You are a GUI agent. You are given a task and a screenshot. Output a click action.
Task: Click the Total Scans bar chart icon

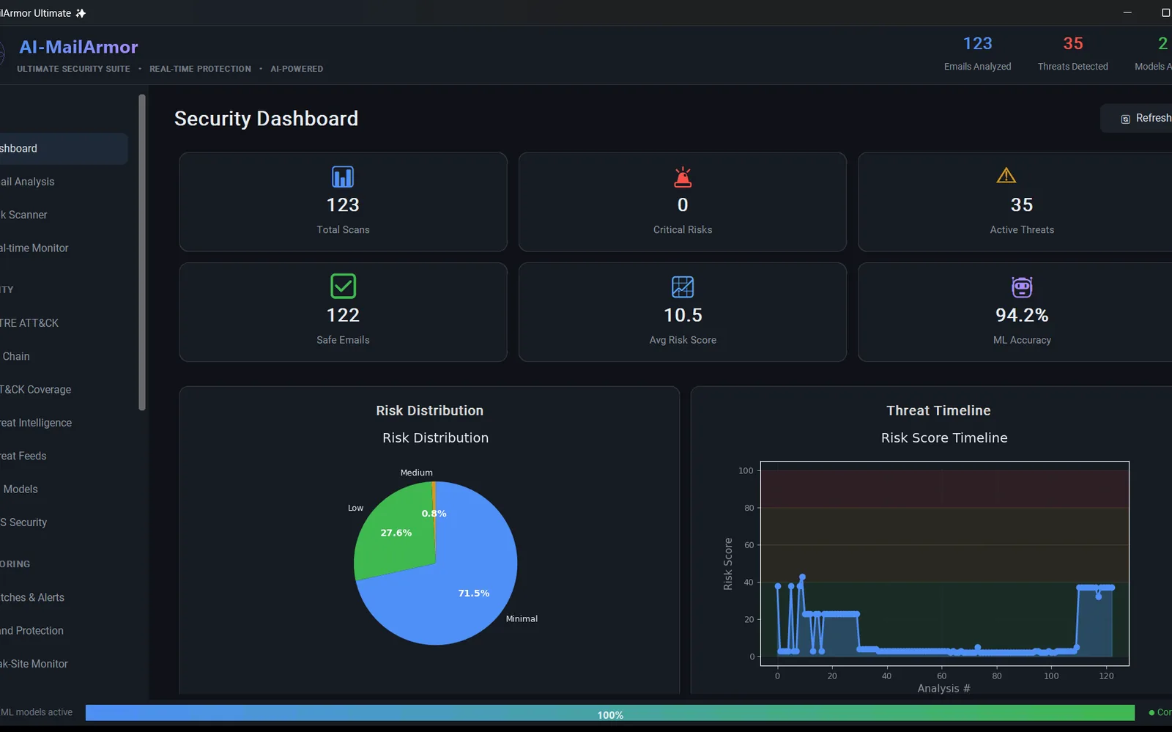(x=343, y=177)
